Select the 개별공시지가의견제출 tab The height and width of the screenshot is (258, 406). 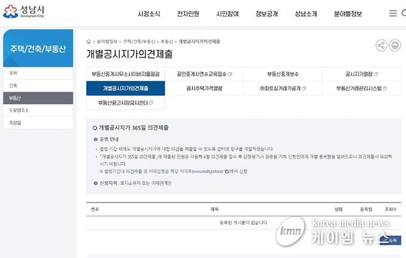(x=125, y=88)
